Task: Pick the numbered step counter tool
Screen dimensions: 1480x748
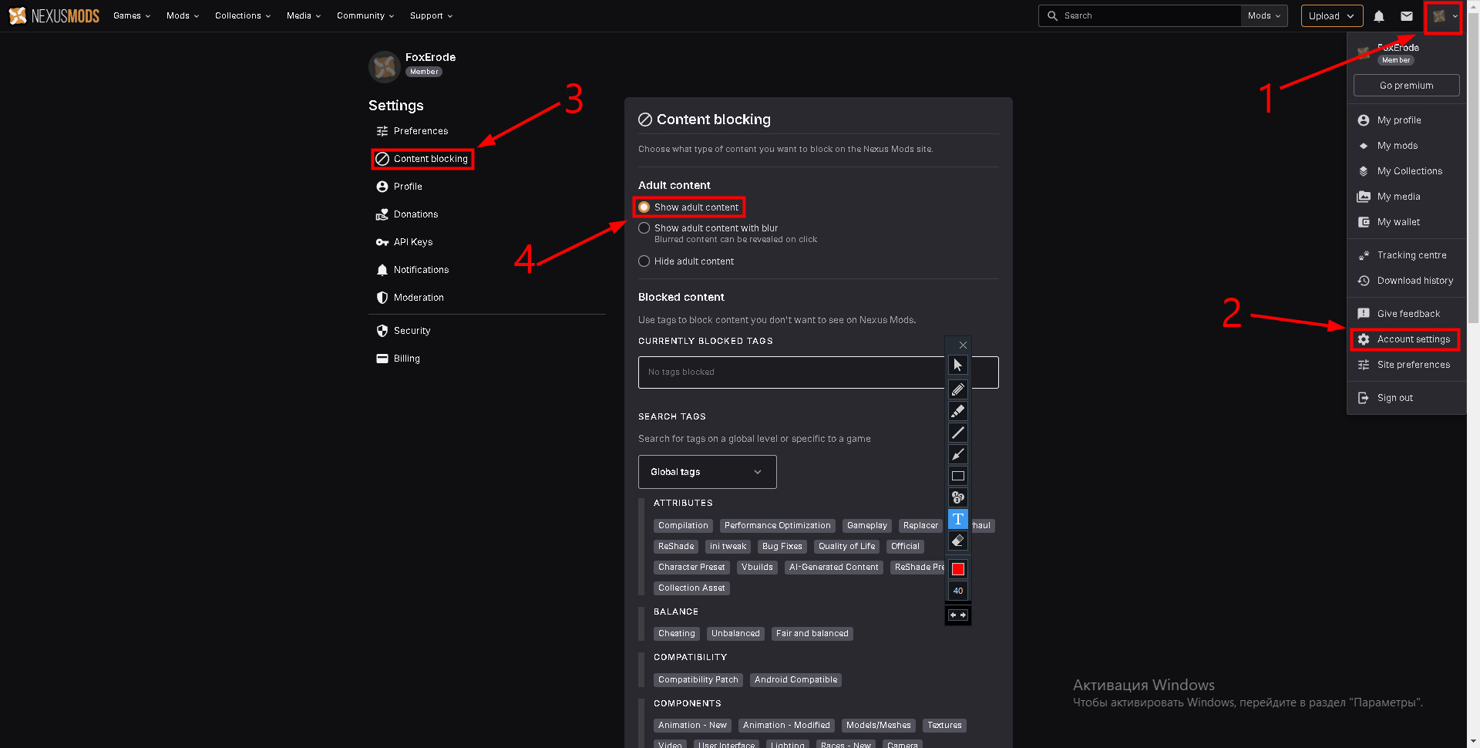Action: pyautogui.click(x=957, y=497)
